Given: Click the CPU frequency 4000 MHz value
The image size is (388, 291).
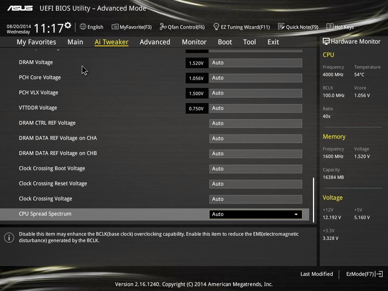Looking at the screenshot, I should pyautogui.click(x=333, y=75).
